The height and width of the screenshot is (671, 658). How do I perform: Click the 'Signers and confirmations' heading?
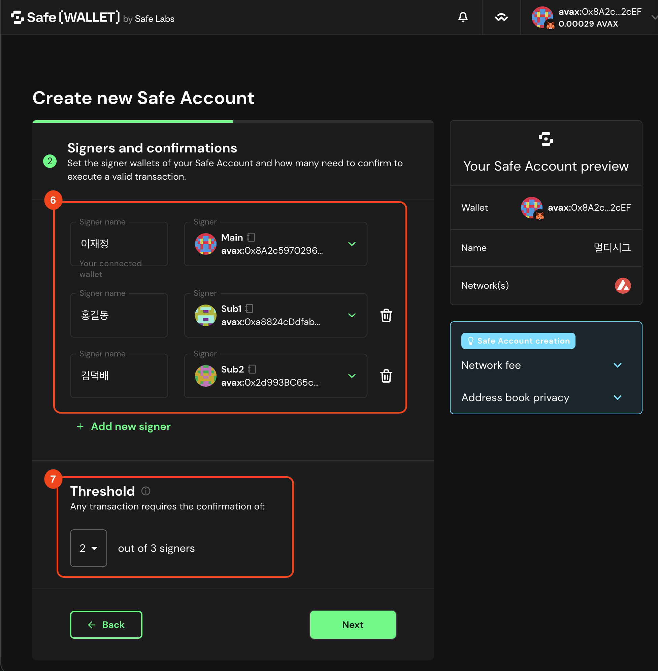[152, 148]
